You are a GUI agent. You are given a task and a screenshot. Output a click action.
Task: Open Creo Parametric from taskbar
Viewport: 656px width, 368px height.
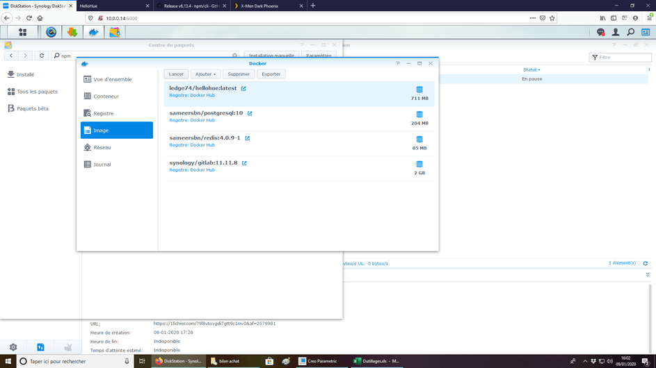pyautogui.click(x=321, y=361)
